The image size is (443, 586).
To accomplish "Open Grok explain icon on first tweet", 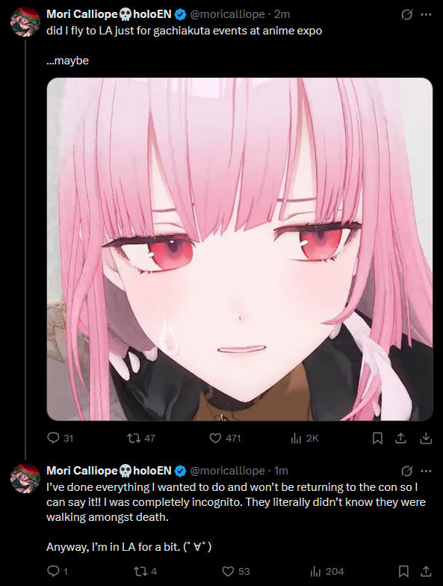I will (407, 14).
